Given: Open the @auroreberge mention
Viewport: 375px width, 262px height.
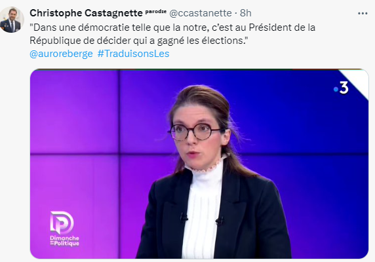Looking at the screenshot, I should point(61,54).
